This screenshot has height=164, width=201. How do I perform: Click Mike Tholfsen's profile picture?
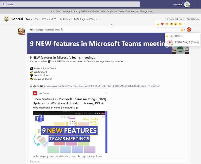pos(21,31)
